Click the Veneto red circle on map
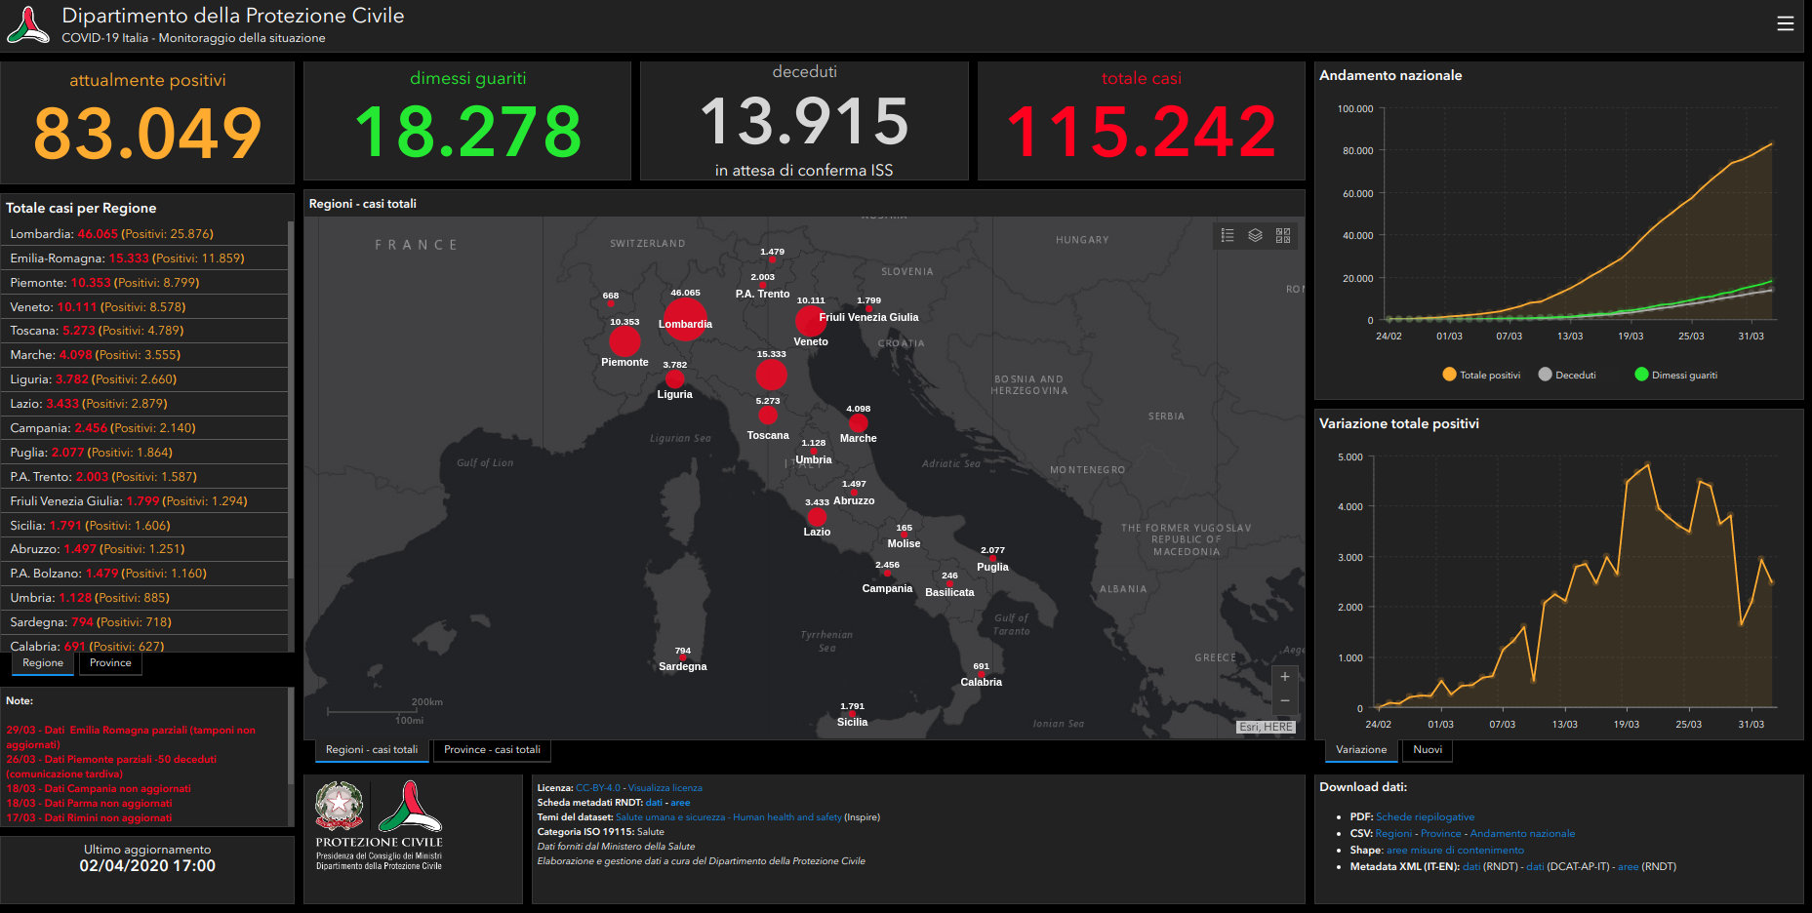 tap(810, 320)
